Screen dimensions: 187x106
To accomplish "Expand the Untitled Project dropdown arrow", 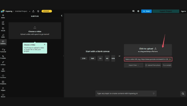I will [x=30, y=11].
